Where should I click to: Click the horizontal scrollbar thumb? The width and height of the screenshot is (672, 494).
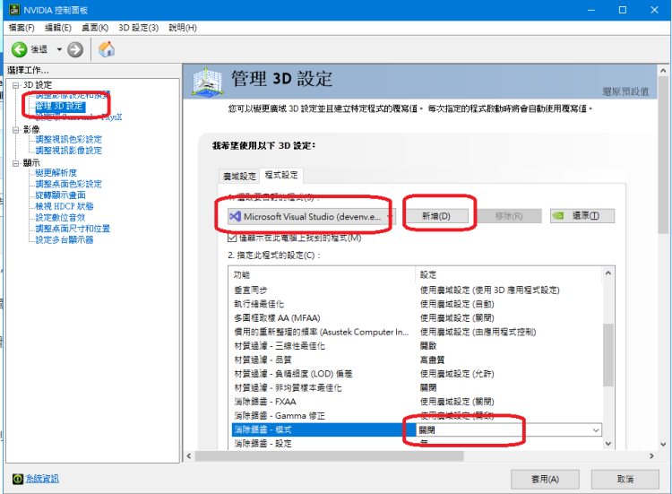pyautogui.click(x=329, y=455)
